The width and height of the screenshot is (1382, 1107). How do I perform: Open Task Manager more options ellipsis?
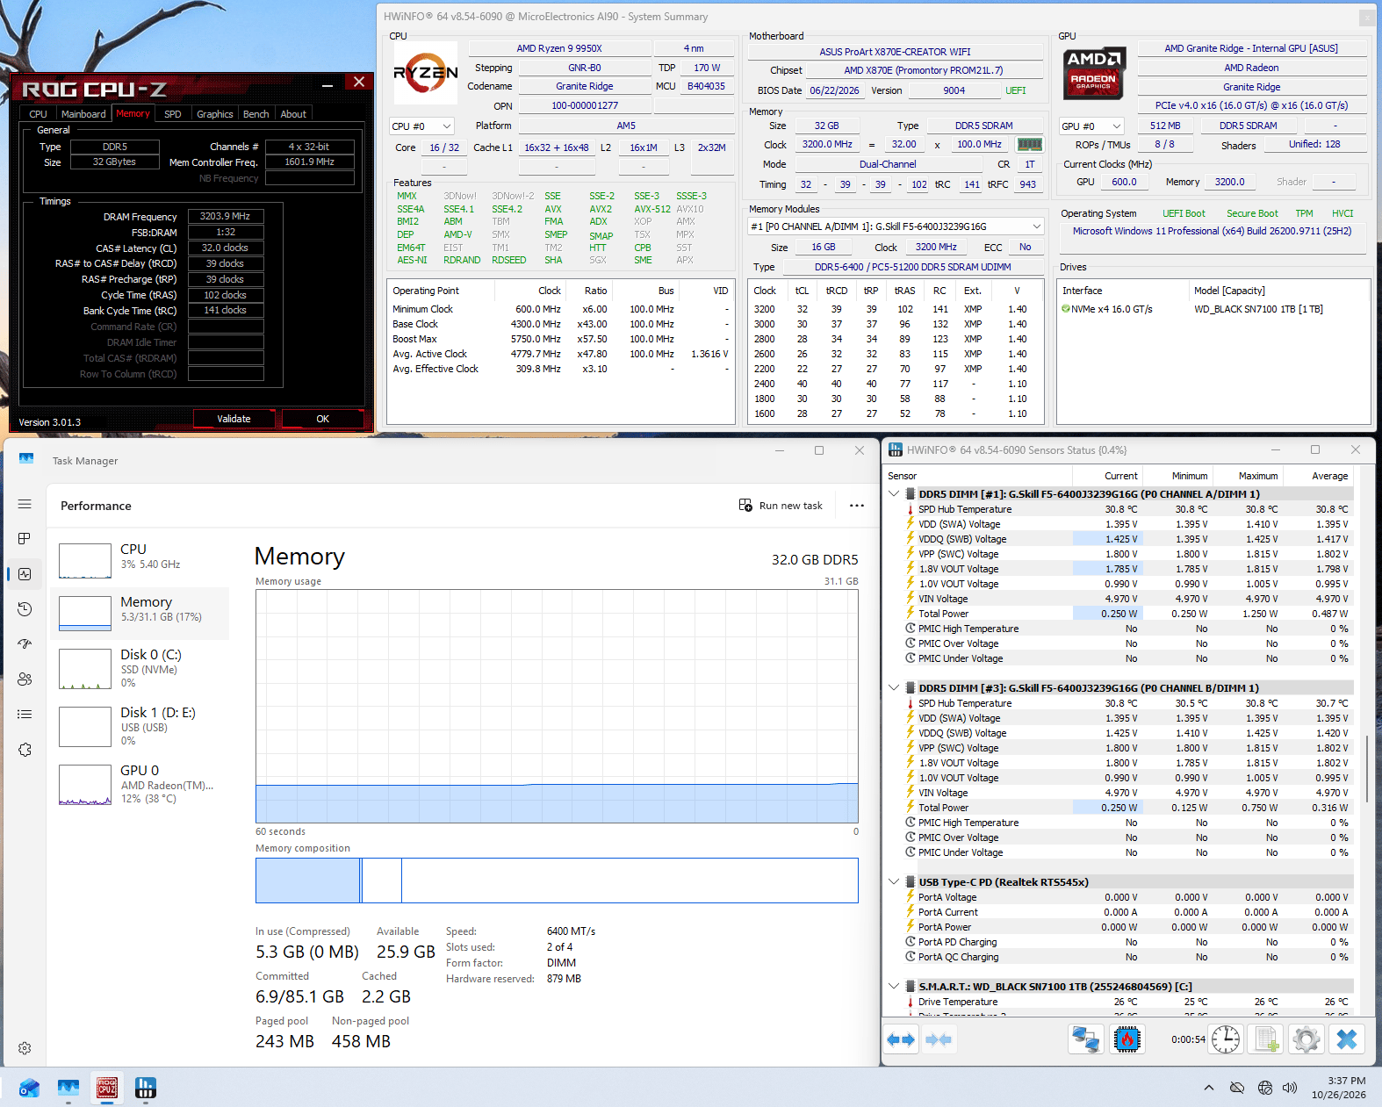857,506
